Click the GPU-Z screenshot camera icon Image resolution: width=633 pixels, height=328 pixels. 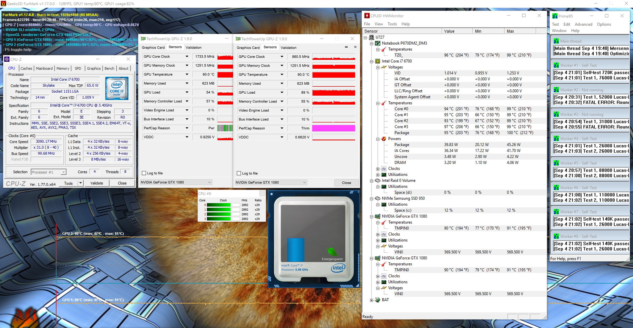point(346,47)
